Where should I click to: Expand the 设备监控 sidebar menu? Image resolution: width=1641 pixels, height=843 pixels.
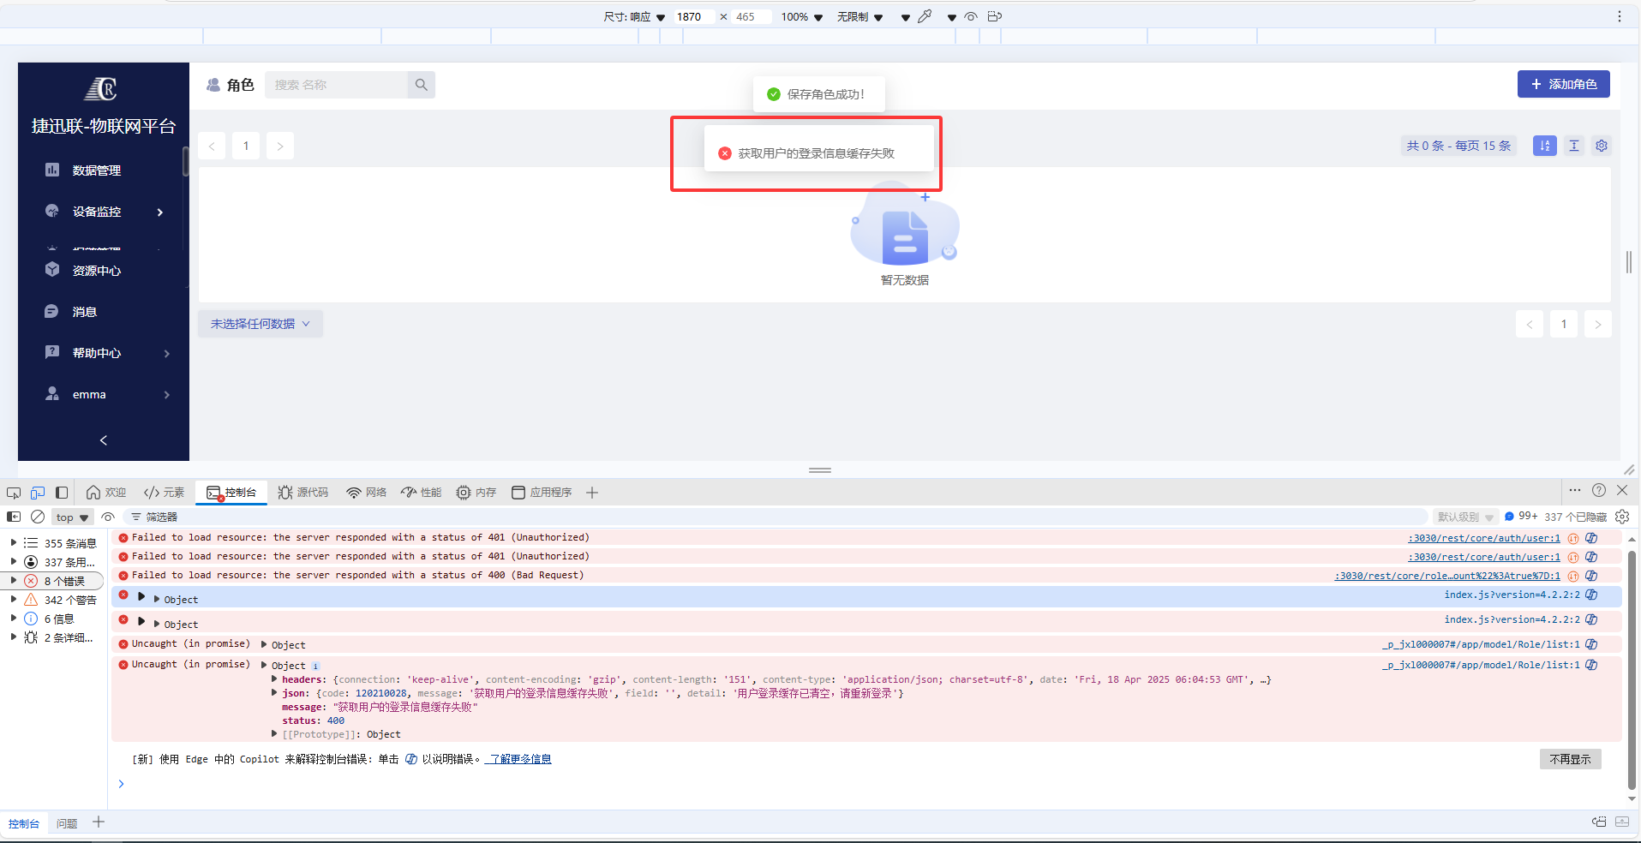pyautogui.click(x=103, y=212)
